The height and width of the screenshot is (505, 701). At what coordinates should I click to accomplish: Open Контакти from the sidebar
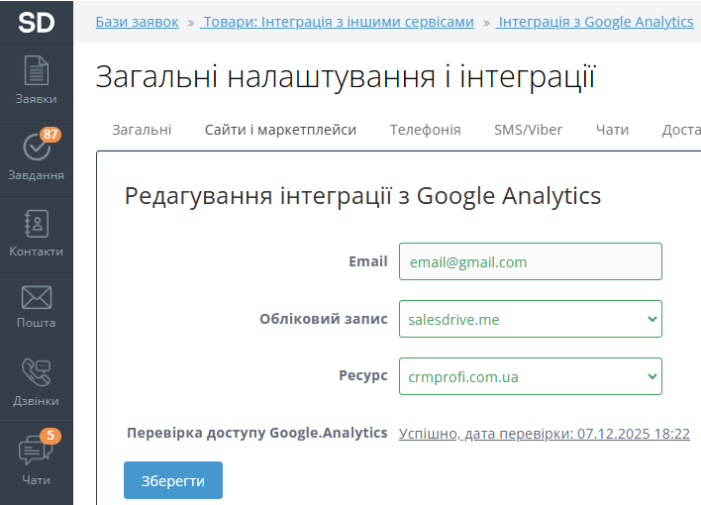36,234
